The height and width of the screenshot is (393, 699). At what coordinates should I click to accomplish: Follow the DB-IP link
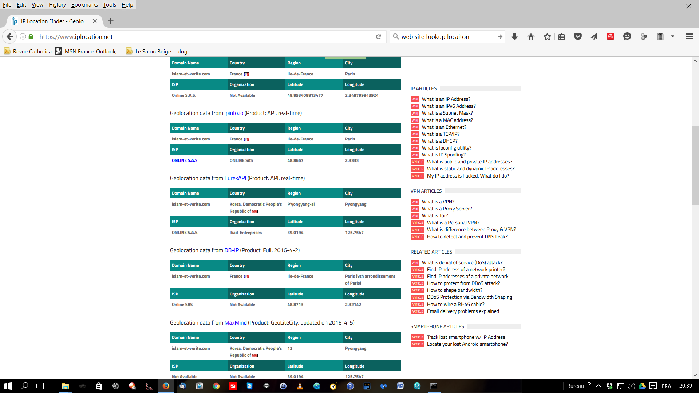click(232, 250)
